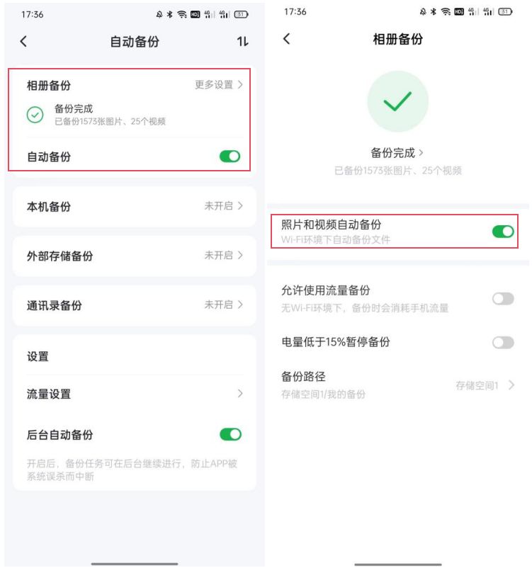Screen dimensions: 532x568
Task: Tap Bluetooth icon in left status bar
Action: [x=169, y=14]
